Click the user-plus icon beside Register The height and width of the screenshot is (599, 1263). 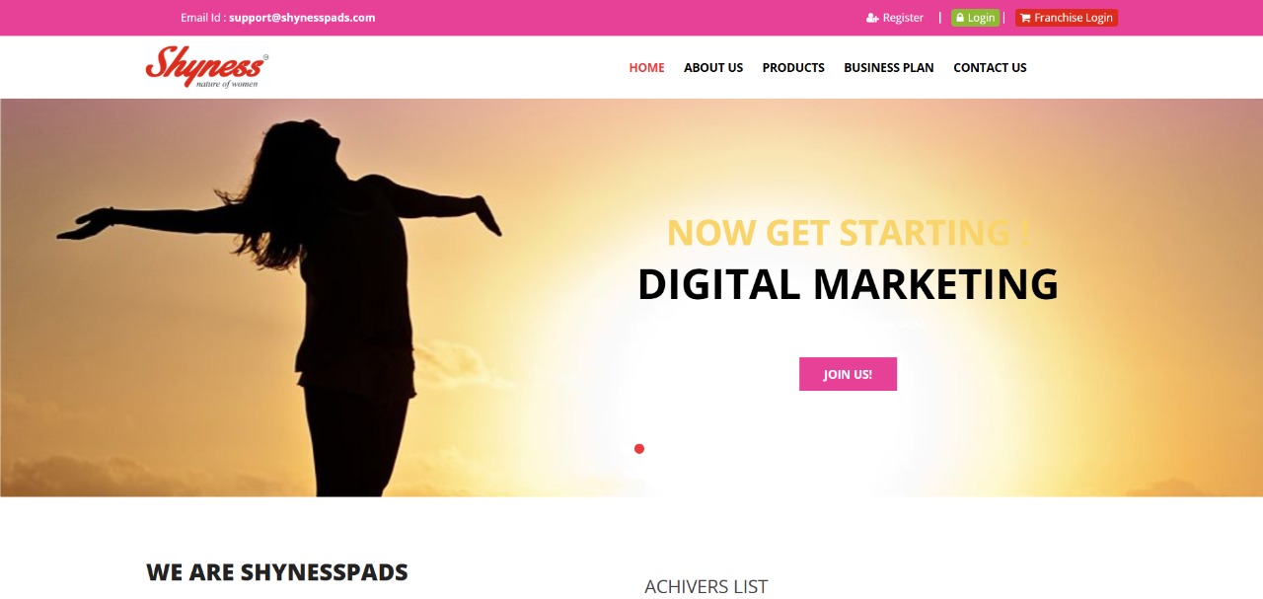point(872,18)
